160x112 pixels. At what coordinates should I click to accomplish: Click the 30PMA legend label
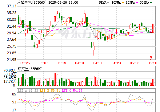tap(144, 2)
